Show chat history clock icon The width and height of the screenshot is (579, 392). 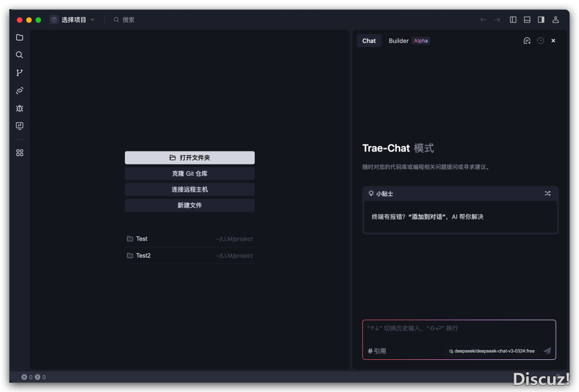[540, 41]
